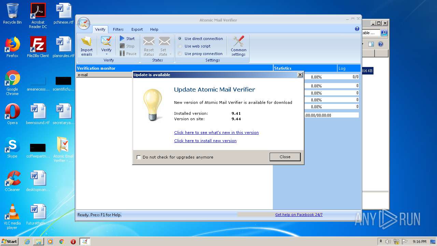437x246 pixels.
Task: Open the Skype desktop shortcut
Action: click(12, 148)
